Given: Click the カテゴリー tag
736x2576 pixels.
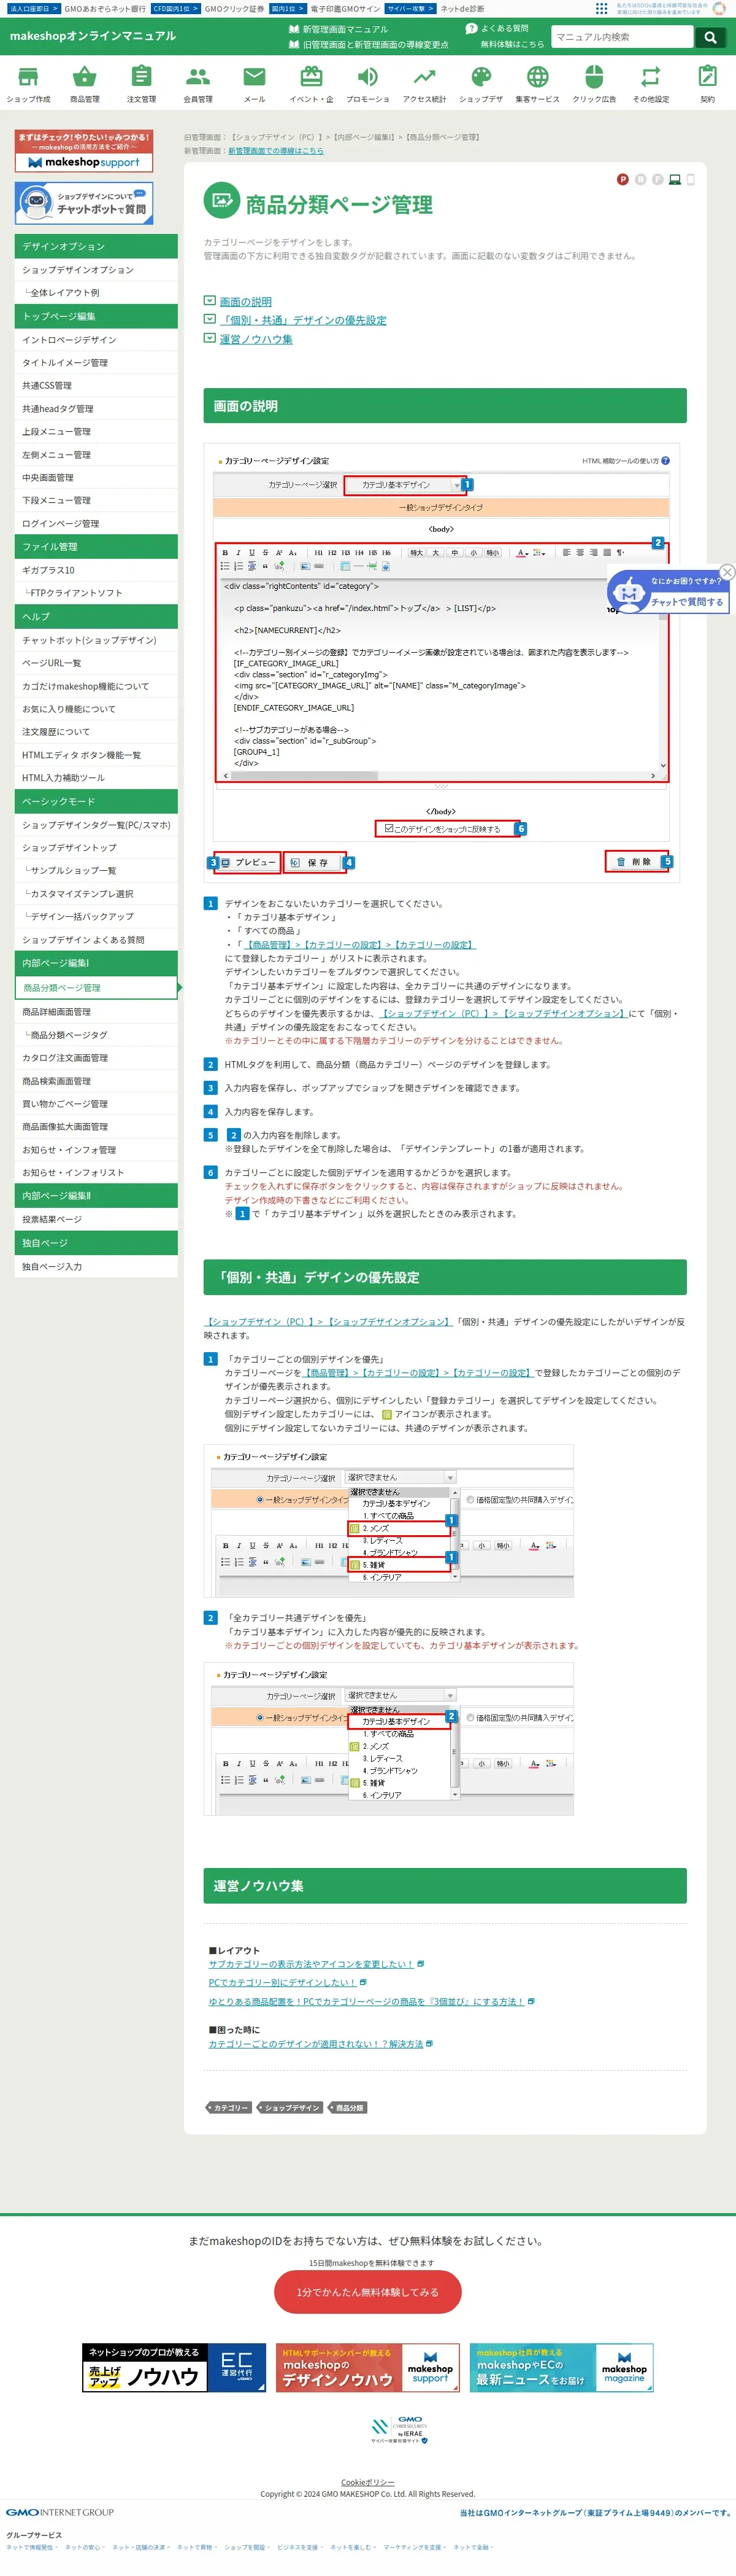Looking at the screenshot, I should [x=229, y=2107].
